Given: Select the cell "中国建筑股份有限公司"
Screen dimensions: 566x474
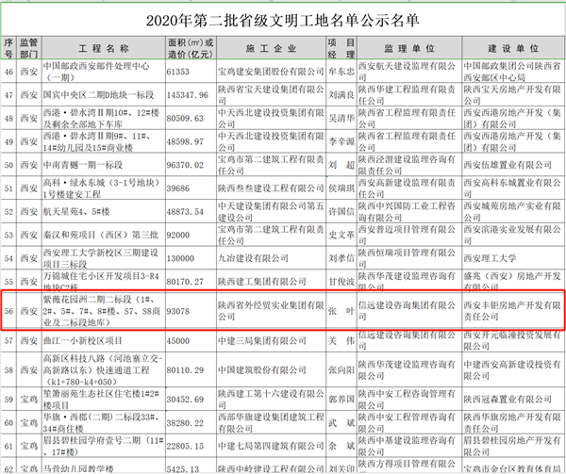Looking at the screenshot, I should coord(271,369).
